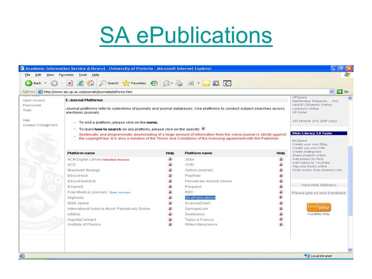Click the page icon in address bar
The width and height of the screenshot is (372, 279).
pyautogui.click(x=40, y=91)
